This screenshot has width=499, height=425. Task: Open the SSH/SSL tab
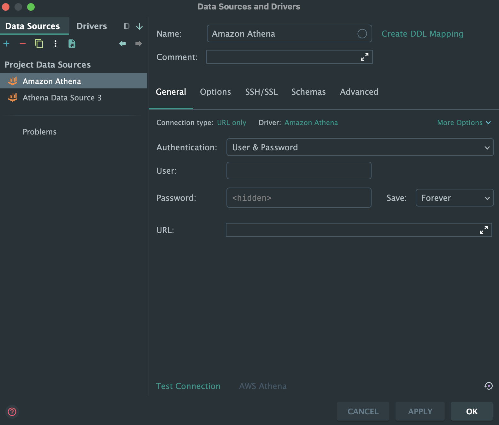[x=261, y=92]
